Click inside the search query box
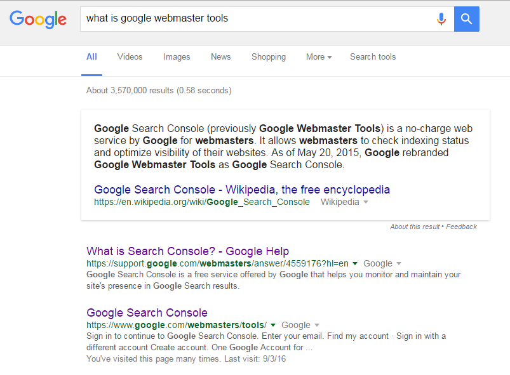The width and height of the screenshot is (510, 375). coord(254,18)
